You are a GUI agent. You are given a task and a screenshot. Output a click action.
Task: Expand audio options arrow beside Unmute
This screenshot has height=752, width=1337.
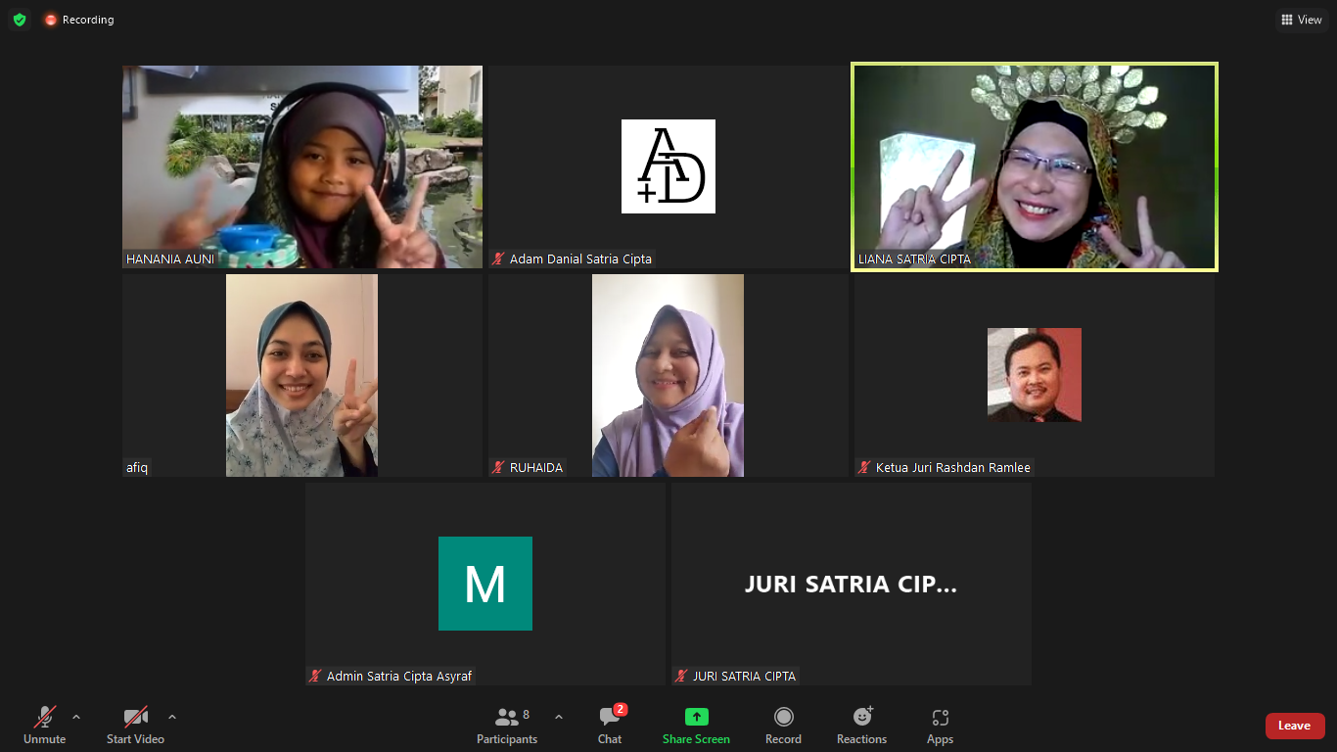pyautogui.click(x=76, y=717)
